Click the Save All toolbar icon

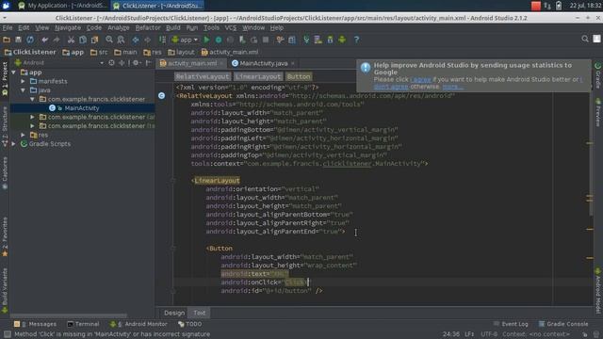coord(18,40)
